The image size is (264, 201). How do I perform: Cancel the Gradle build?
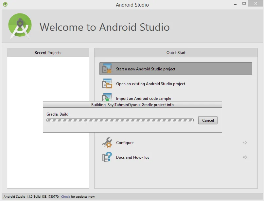[x=208, y=120]
